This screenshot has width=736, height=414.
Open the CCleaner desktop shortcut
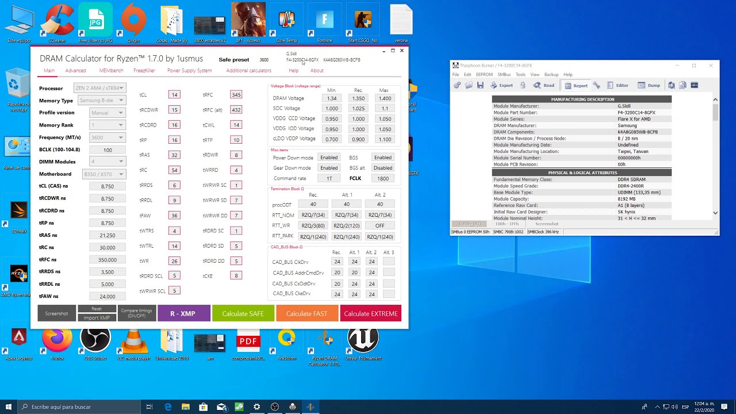[57, 23]
